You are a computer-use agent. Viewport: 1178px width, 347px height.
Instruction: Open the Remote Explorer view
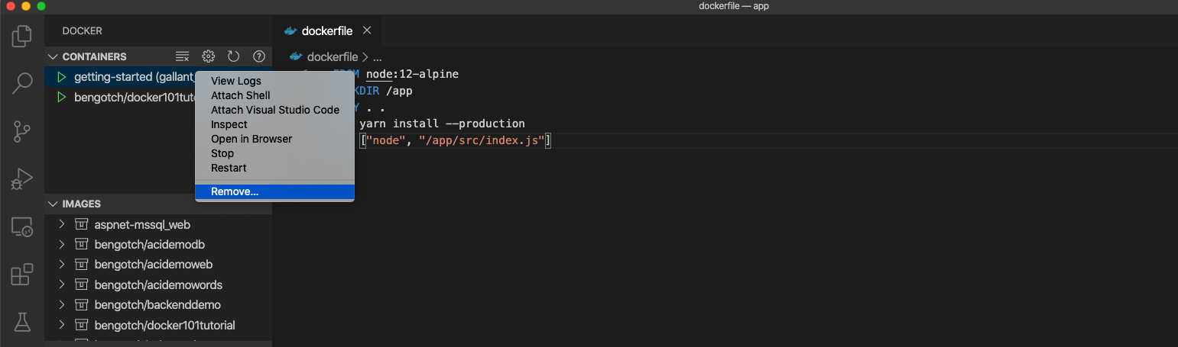[22, 227]
